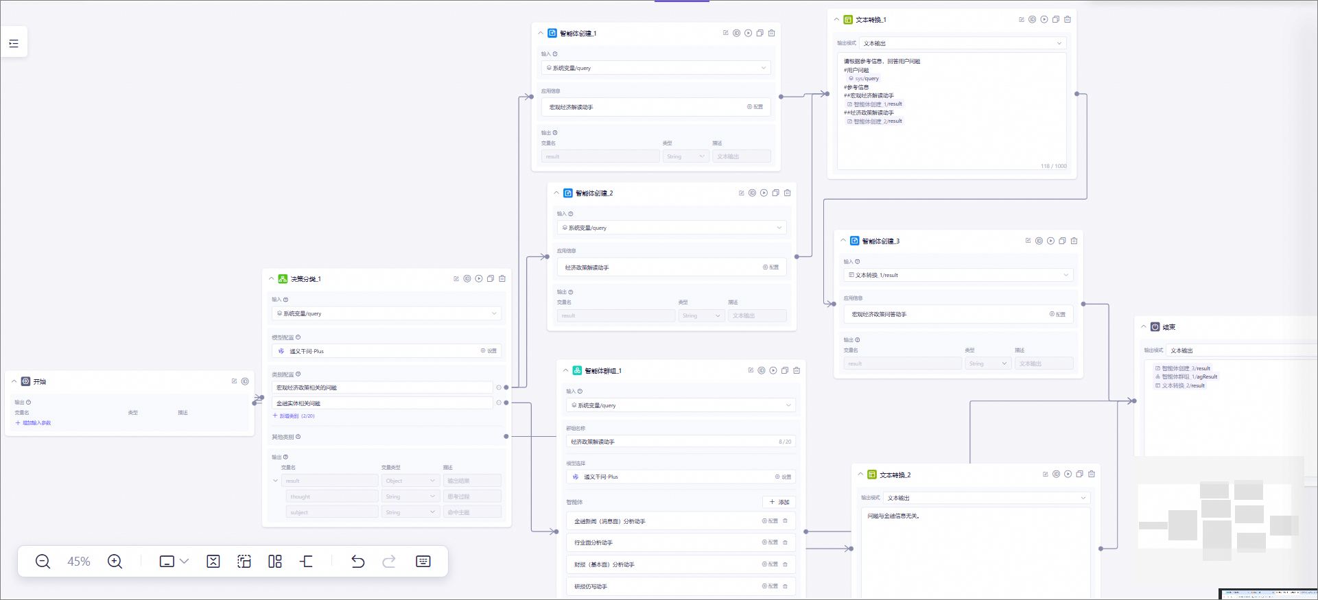Run the 智能体创建_1 node
Screen dimensions: 1318x600
pyautogui.click(x=749, y=33)
